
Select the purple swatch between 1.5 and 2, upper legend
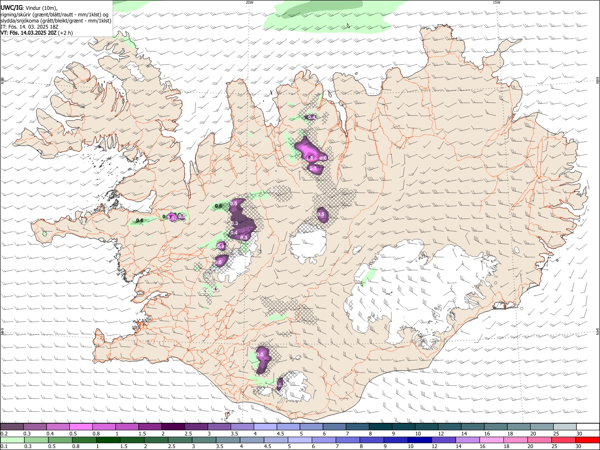(x=150, y=427)
